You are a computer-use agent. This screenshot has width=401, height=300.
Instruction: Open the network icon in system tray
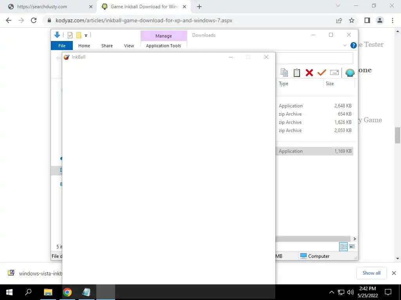[x=341, y=292]
